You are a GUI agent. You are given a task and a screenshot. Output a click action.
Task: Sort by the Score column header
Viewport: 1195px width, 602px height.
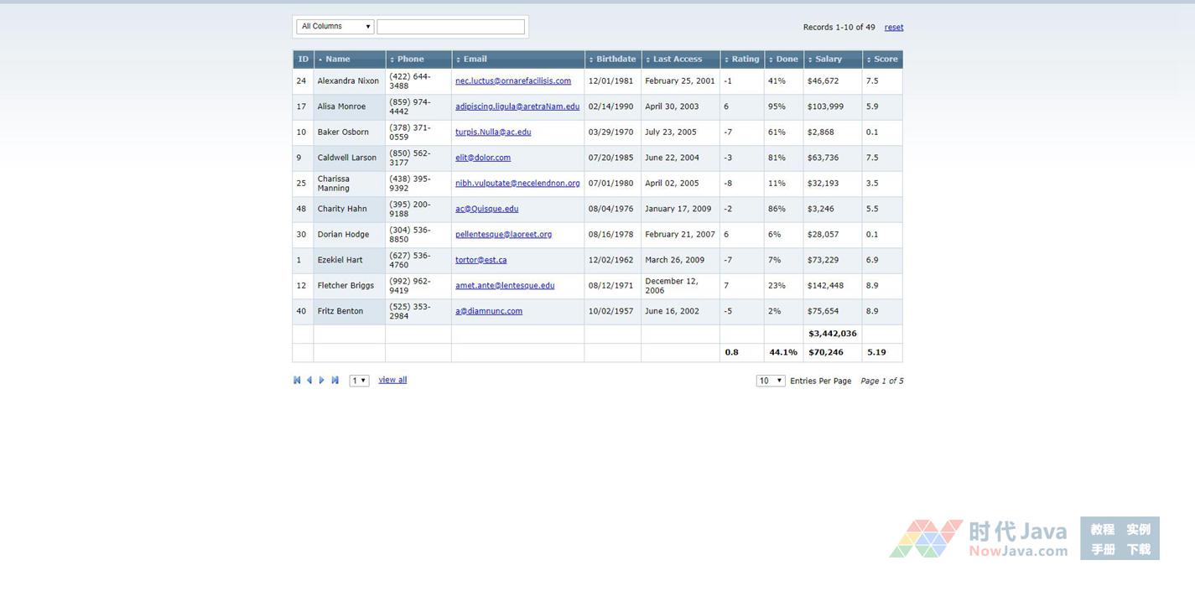pyautogui.click(x=885, y=60)
